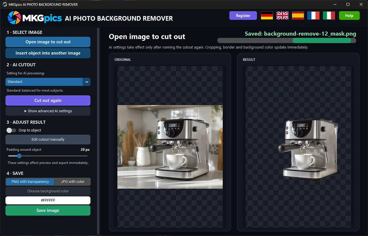Click the 'Open image to cut out' page heading
Viewport: 368px width, 236px height.
147,37
